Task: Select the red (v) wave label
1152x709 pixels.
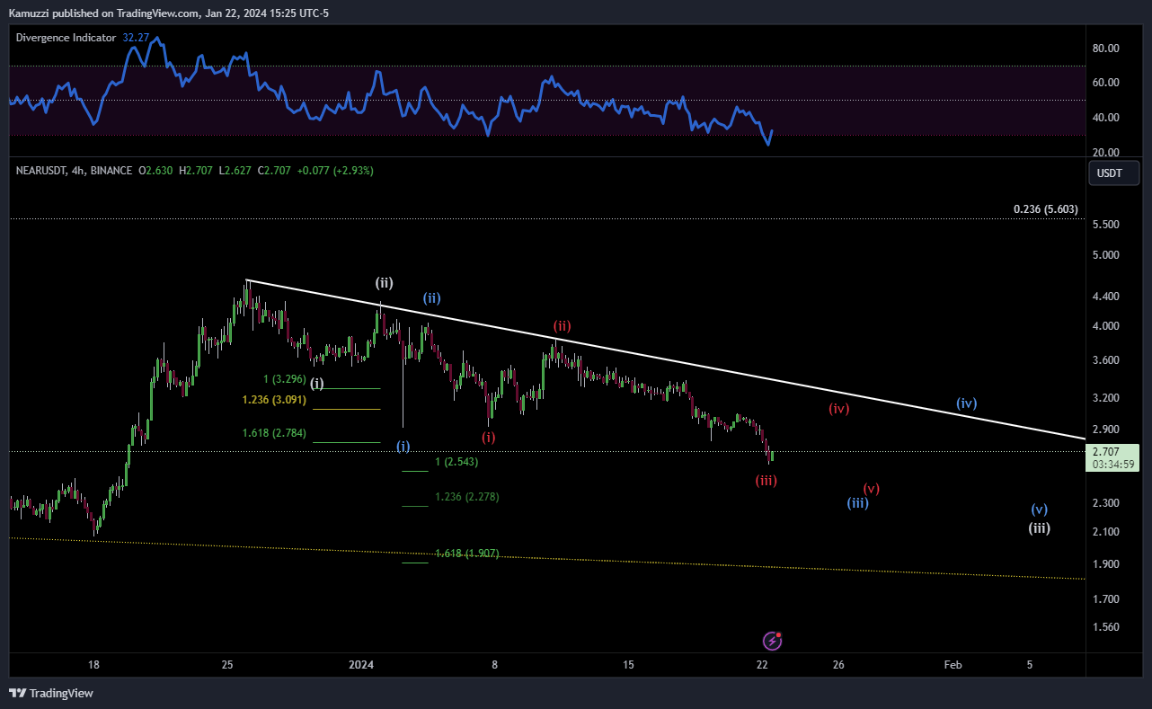Action: point(872,489)
